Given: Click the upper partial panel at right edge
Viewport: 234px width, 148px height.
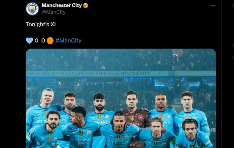Looking at the screenshot, I should [x=233, y=25].
